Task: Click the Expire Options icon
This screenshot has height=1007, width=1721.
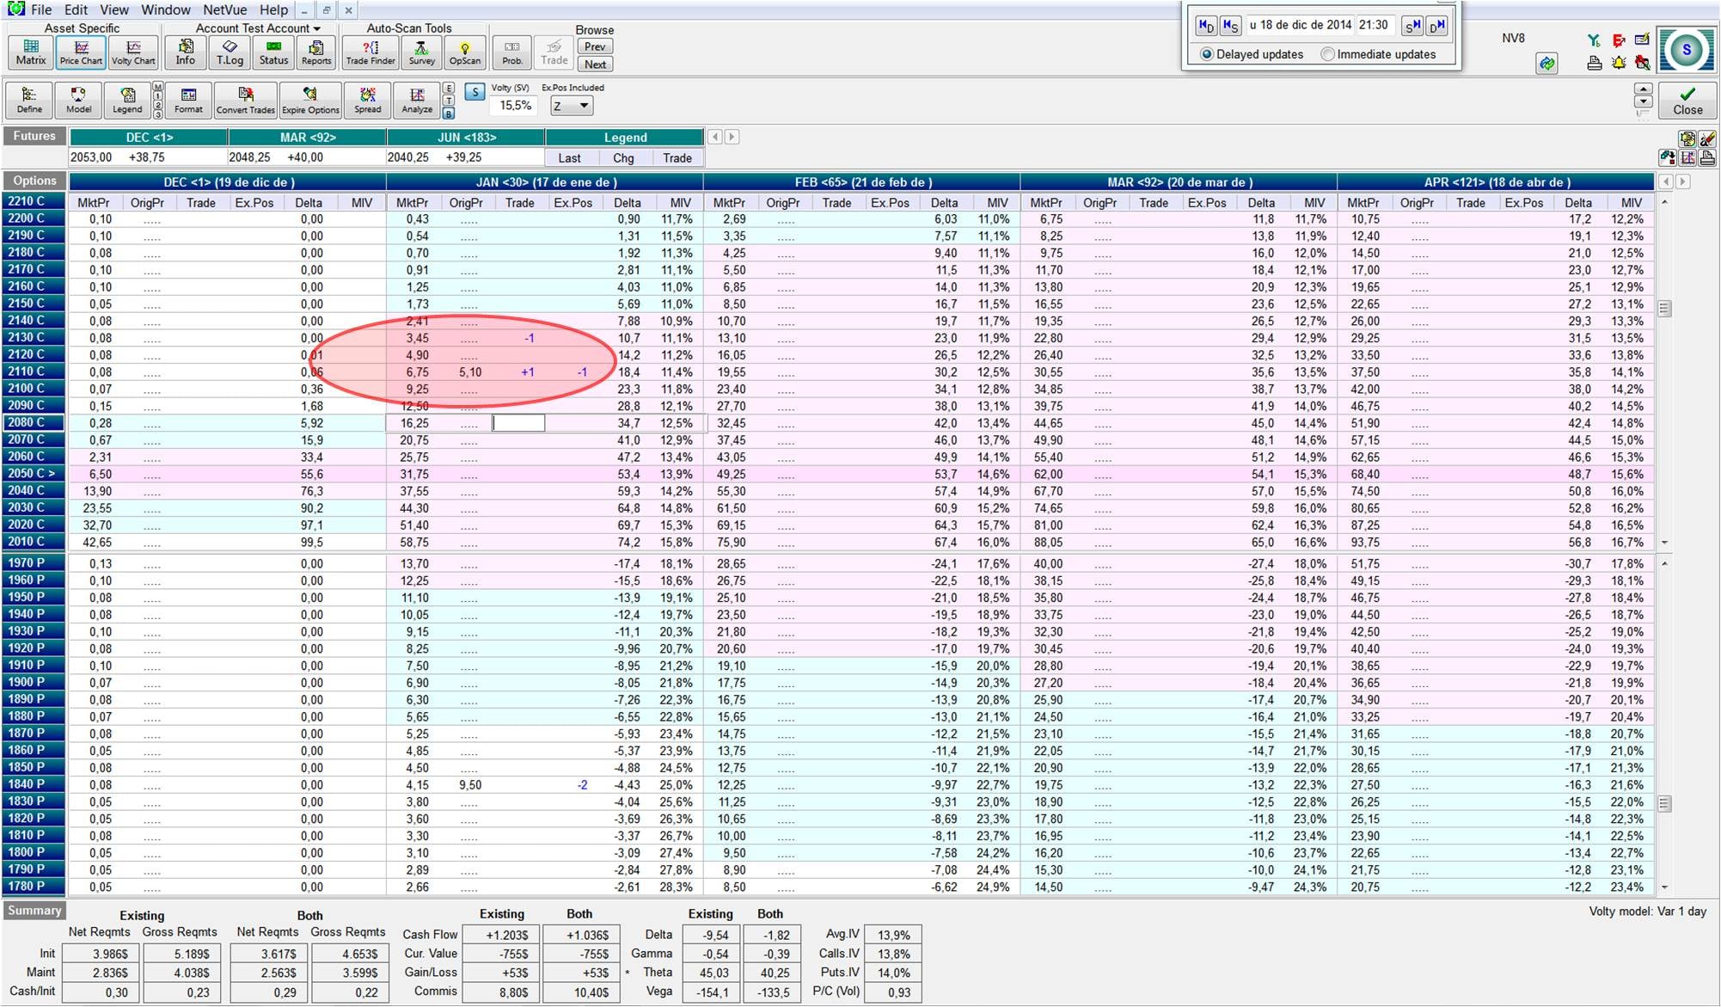Action: (x=310, y=100)
